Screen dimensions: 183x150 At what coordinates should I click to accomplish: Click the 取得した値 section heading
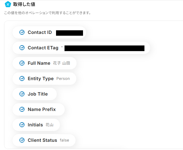[24, 4]
